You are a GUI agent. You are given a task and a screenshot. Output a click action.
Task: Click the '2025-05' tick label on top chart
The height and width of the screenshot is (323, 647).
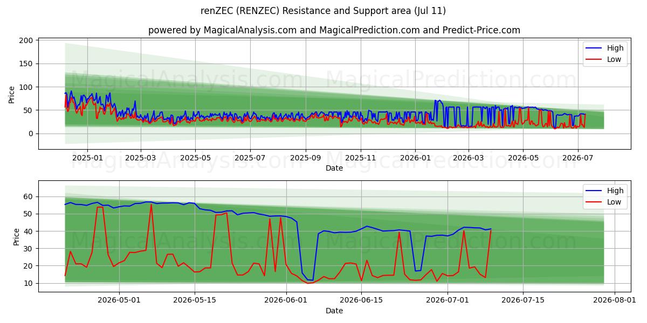195,158
